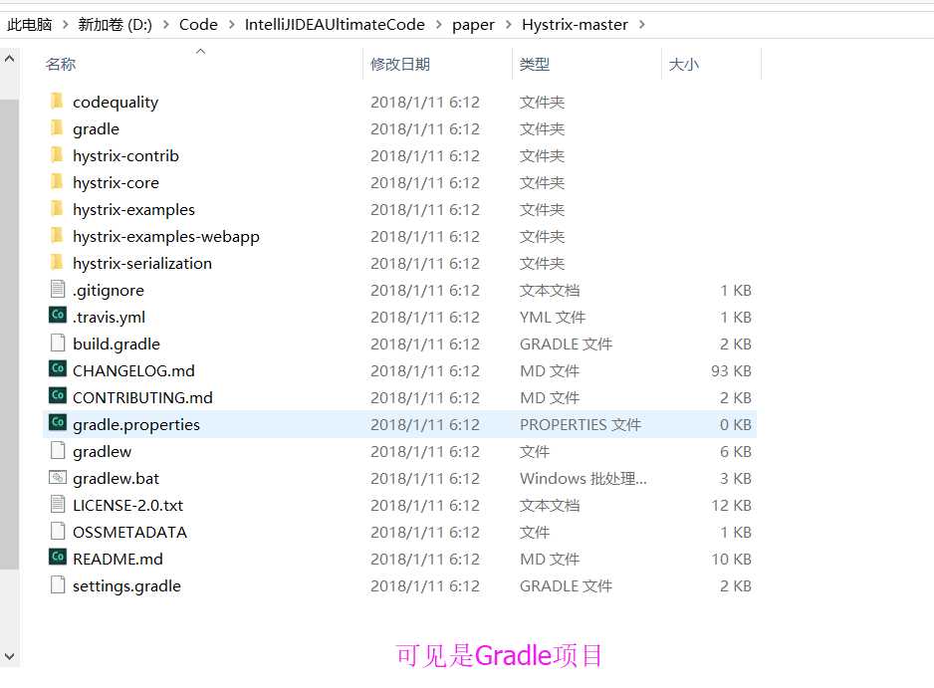The height and width of the screenshot is (688, 934).
Task: Select the hystrix-examples-webapp folder name
Action: tap(166, 237)
